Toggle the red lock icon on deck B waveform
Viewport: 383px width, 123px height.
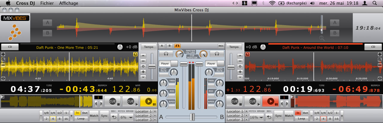coord(247,54)
